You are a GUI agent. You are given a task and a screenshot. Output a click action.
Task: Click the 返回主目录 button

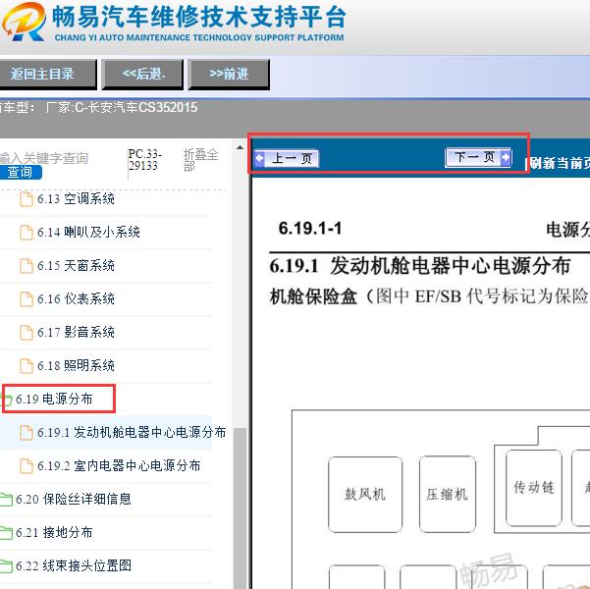click(x=48, y=75)
